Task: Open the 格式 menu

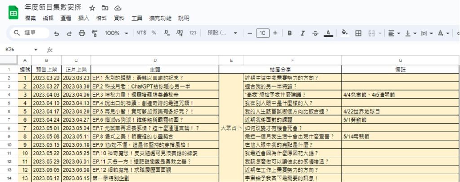Action: pyautogui.click(x=101, y=18)
